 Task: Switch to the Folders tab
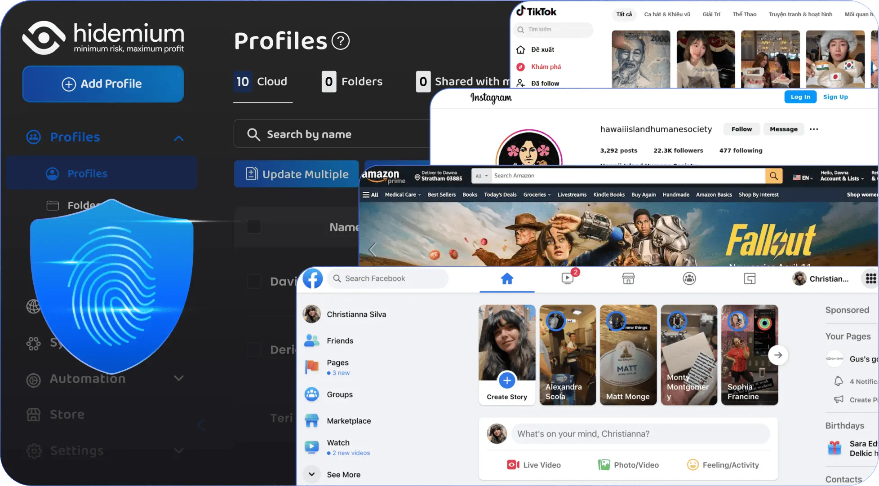[352, 82]
